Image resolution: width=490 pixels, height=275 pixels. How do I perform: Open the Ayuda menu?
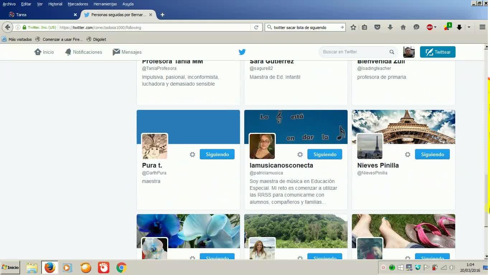(128, 4)
